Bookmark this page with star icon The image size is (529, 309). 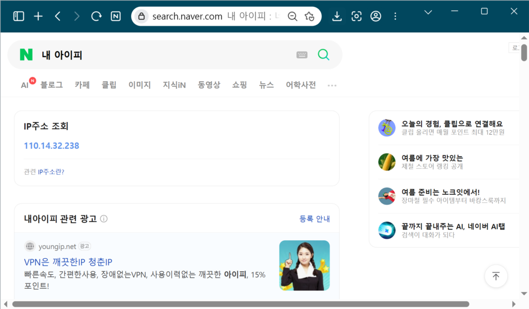[309, 16]
